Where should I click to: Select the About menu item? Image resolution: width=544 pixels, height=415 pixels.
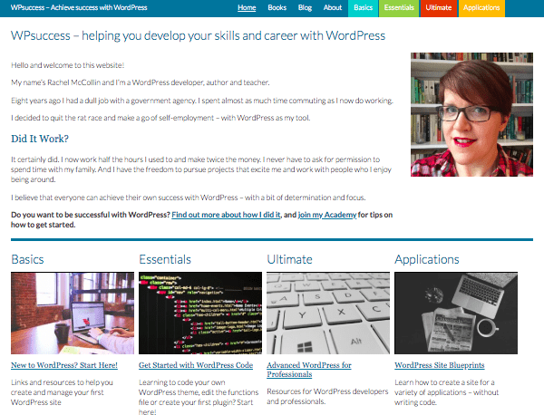click(333, 7)
